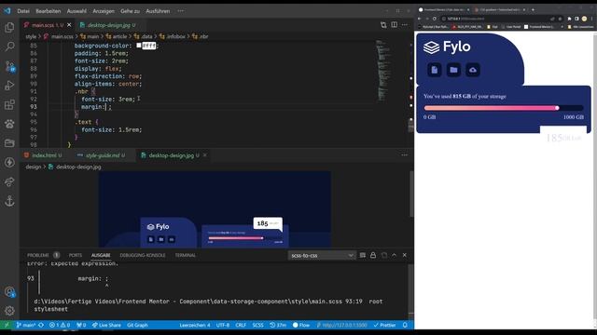Open the Live Share activity bar icon
The height and width of the screenshot is (335, 597).
pyautogui.click(x=9, y=181)
